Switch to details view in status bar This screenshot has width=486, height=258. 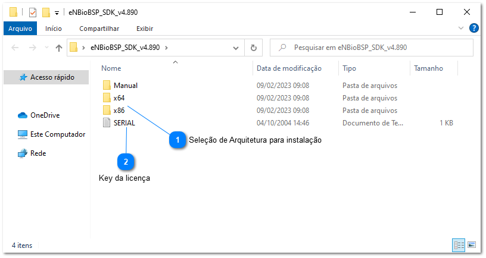(459, 246)
